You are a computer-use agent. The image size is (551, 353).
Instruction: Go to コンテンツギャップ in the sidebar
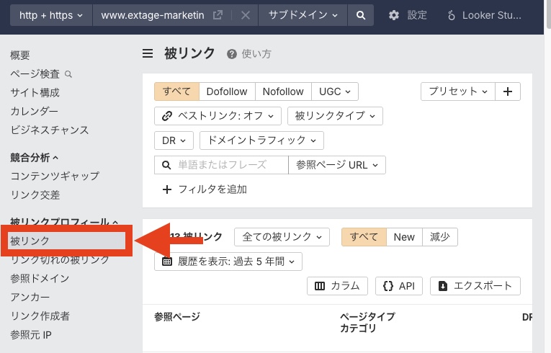[55, 176]
